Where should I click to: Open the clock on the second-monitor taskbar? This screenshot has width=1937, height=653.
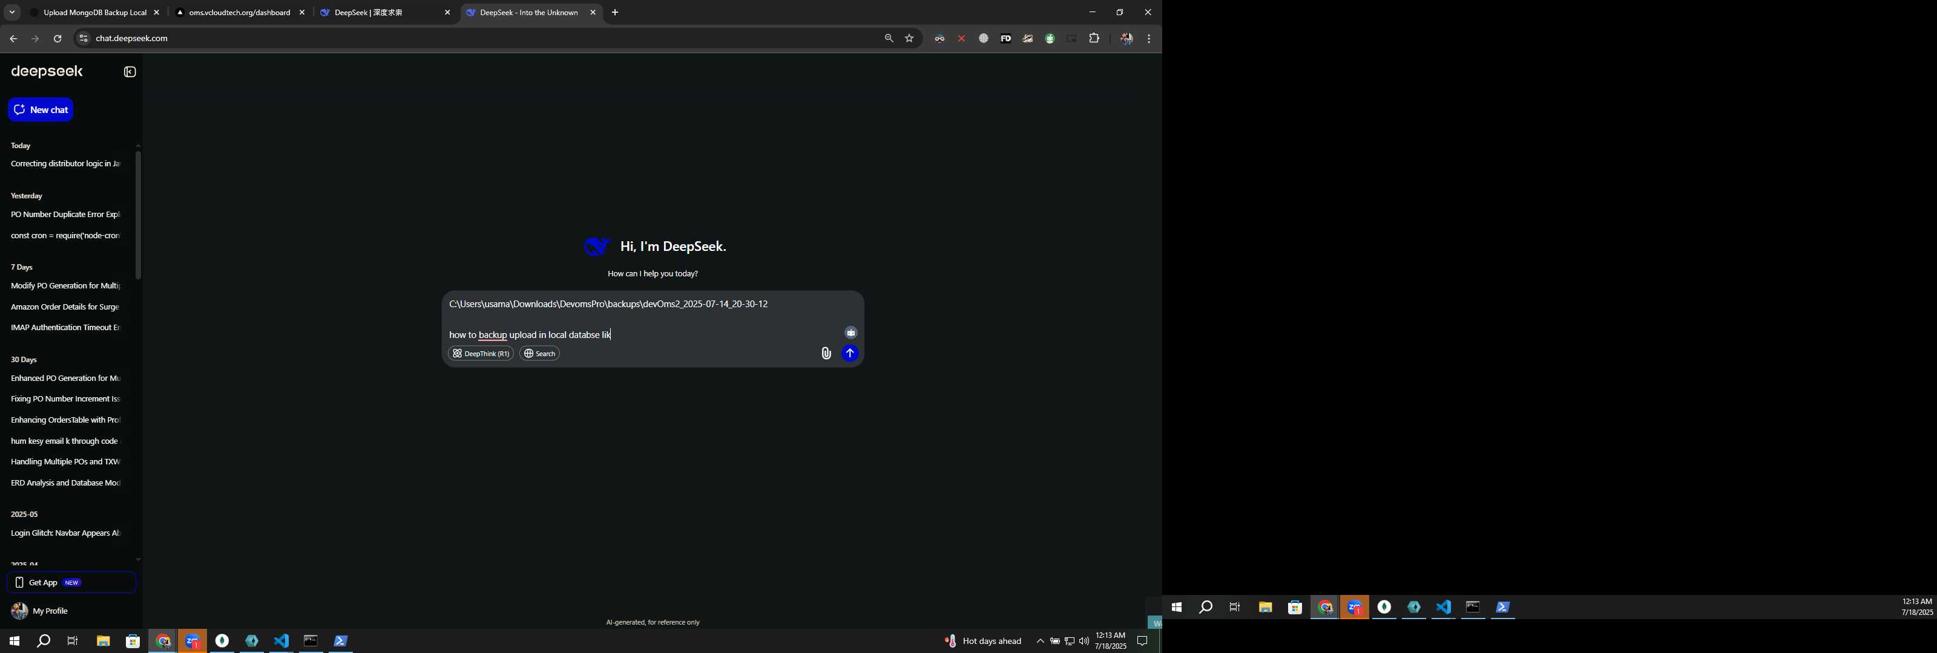1916,607
